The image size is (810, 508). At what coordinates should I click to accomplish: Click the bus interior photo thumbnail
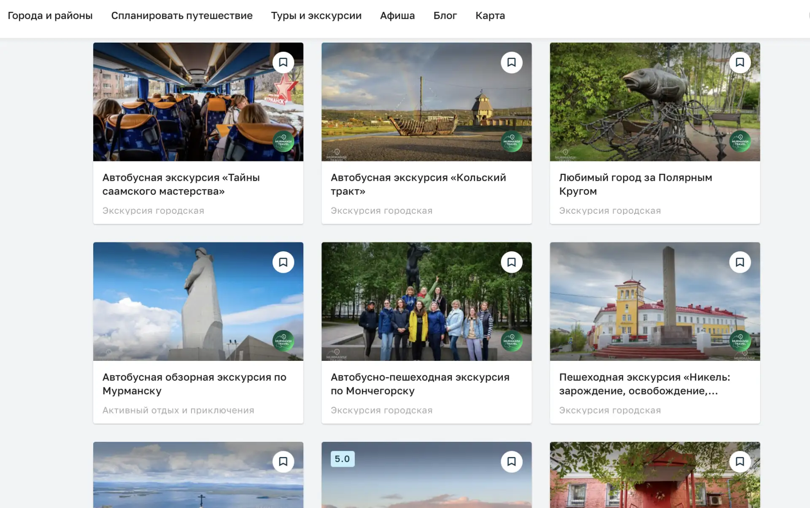(x=198, y=102)
